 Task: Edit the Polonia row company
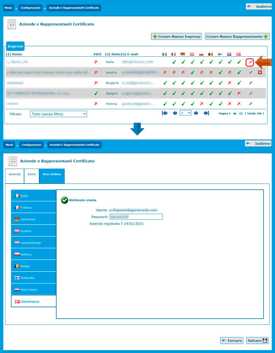coord(250,104)
